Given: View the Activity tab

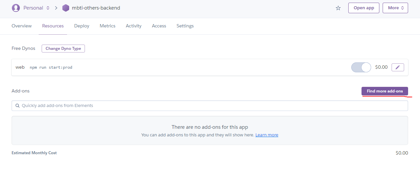Looking at the screenshot, I should point(134,26).
